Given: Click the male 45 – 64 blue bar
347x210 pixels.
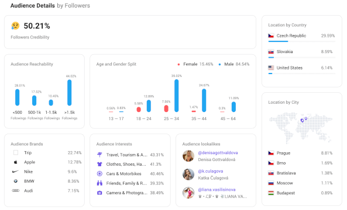Looking at the screenshot, I should coord(233,107).
